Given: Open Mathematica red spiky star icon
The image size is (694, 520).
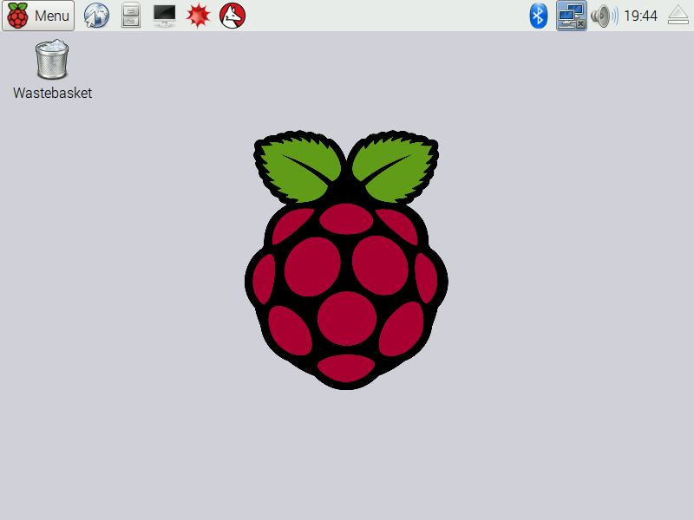Looking at the screenshot, I should coord(198,16).
